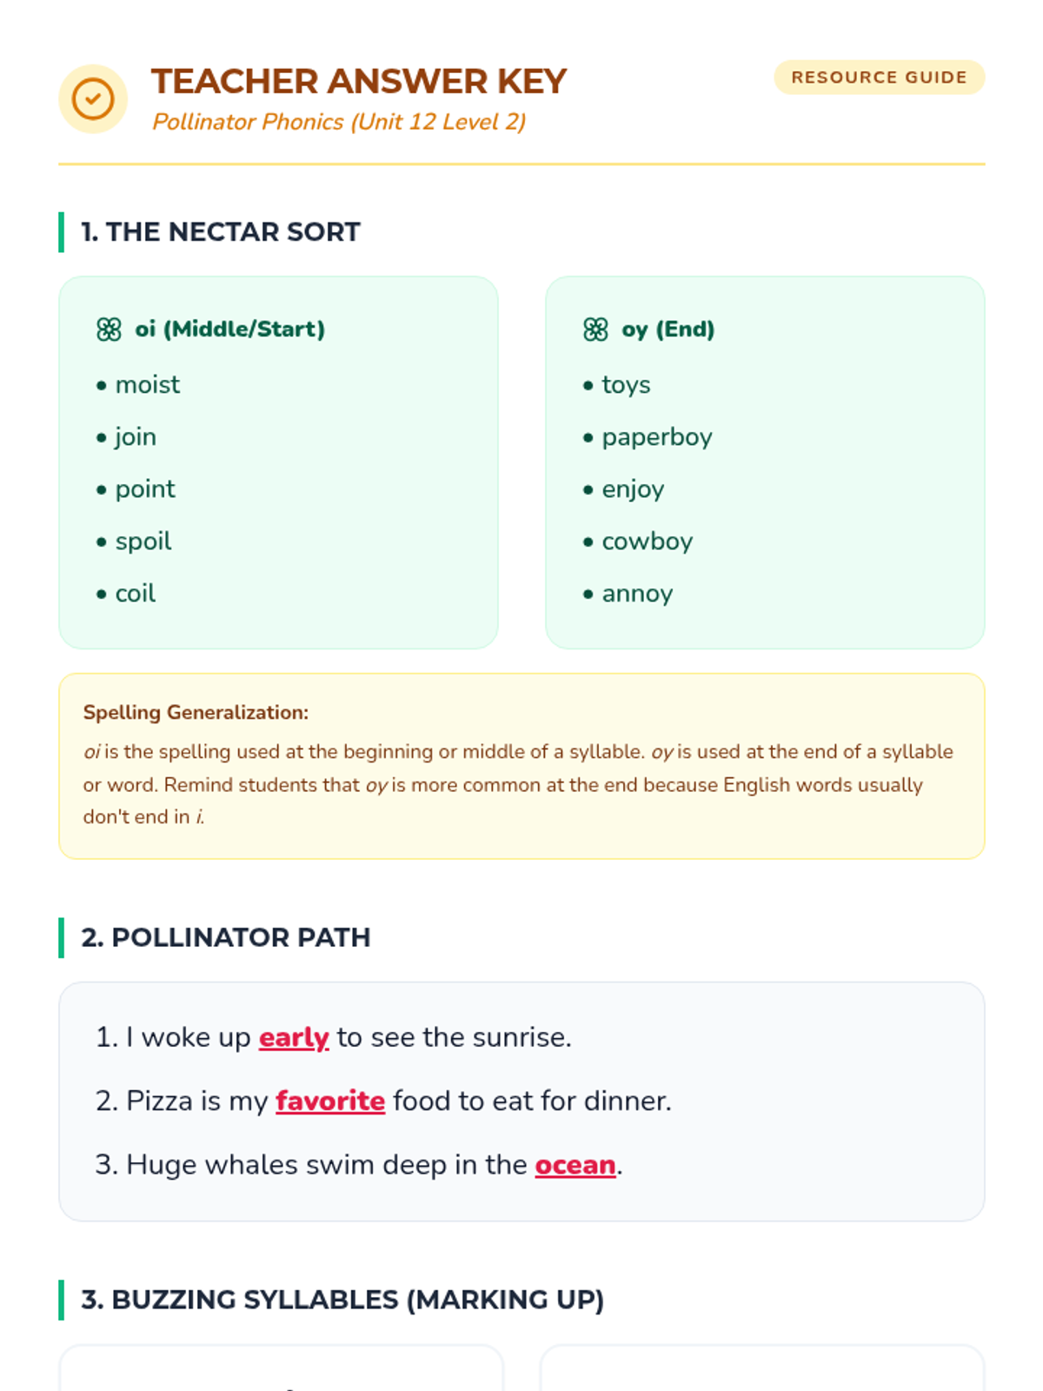Image resolution: width=1043 pixels, height=1391 pixels.
Task: Click the underlined answer ocean
Action: click(x=575, y=1165)
